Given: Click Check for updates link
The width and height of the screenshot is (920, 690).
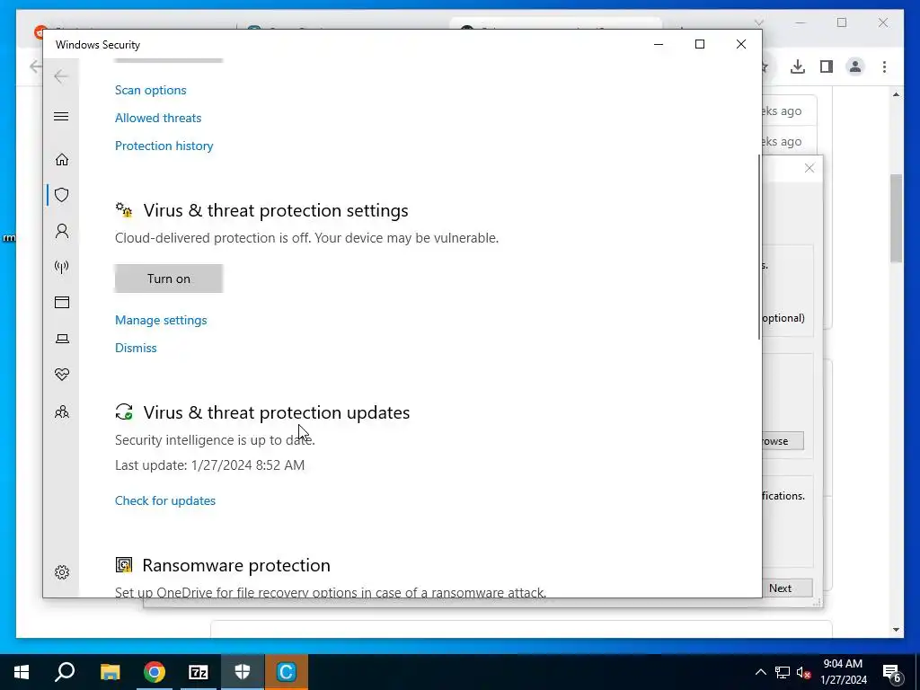Looking at the screenshot, I should (165, 501).
